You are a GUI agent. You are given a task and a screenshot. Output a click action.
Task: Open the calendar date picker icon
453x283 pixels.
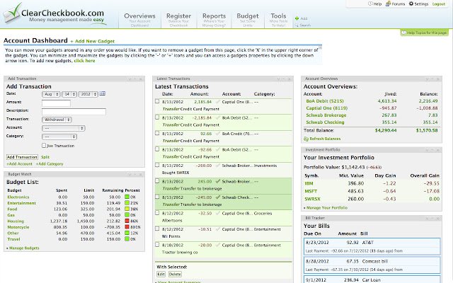click(102, 94)
